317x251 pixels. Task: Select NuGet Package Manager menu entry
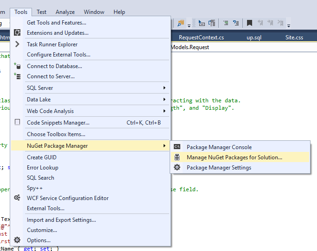tap(90, 146)
